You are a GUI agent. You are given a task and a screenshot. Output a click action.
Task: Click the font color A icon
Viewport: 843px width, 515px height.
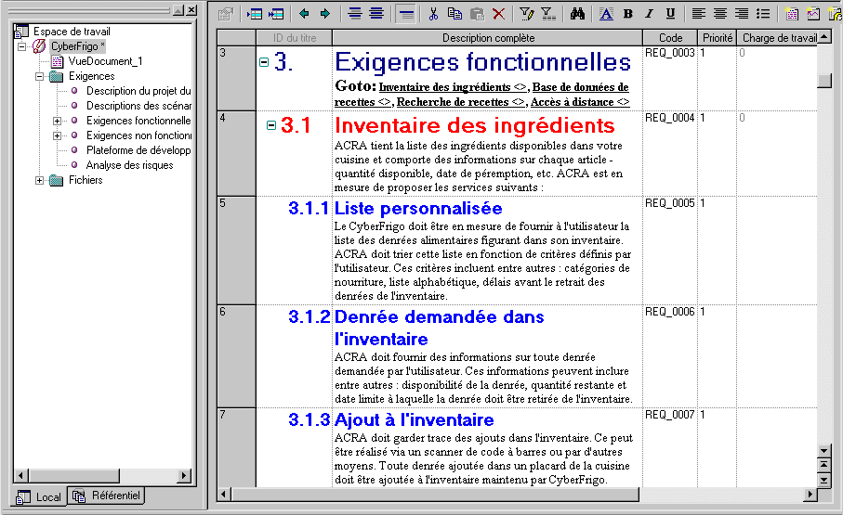coord(606,13)
